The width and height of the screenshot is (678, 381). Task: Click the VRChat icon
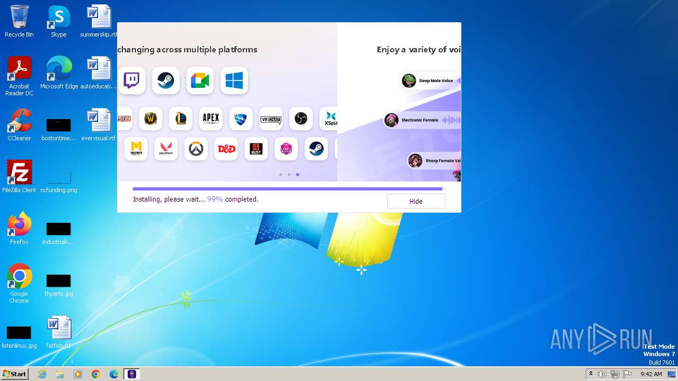click(271, 119)
